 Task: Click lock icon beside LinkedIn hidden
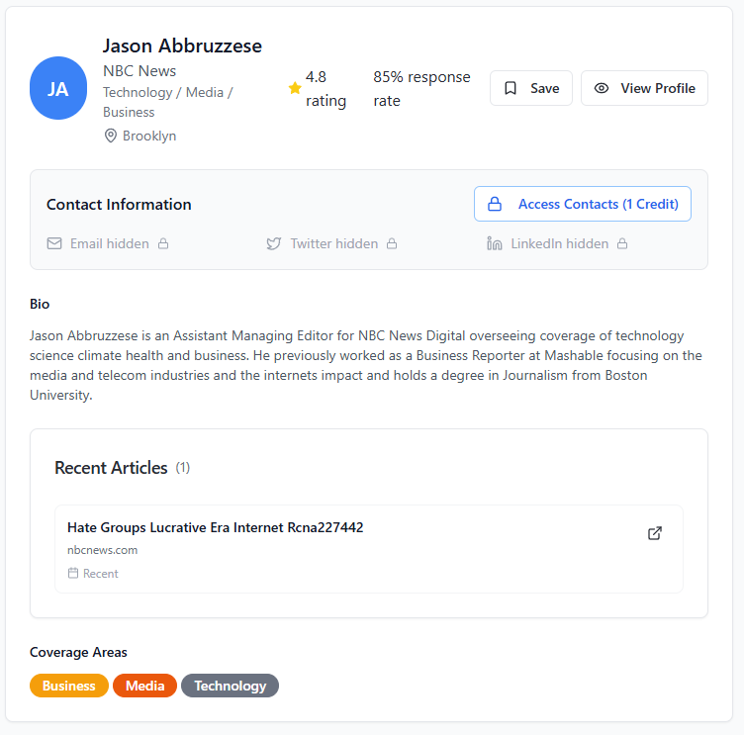pos(622,243)
